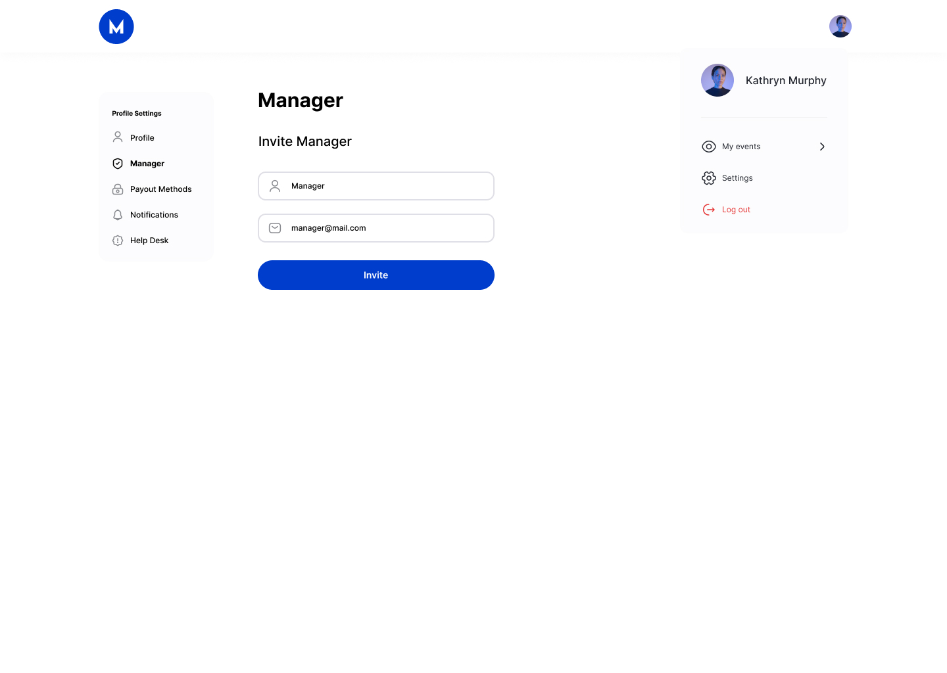Viewport: 947px width, 673px height.
Task: Expand My events with the chevron arrow
Action: pos(822,147)
